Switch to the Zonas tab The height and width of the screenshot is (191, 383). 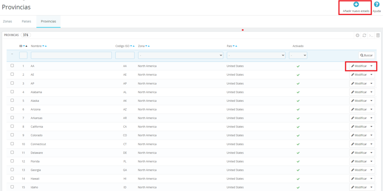click(7, 21)
